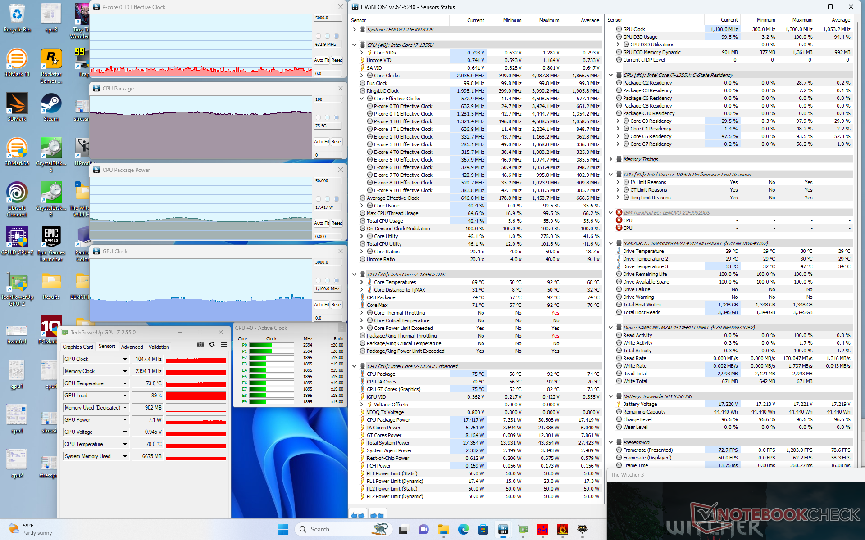The image size is (865, 540).
Task: Open GPU Load dropdown in GPU-Z
Action: pos(125,396)
